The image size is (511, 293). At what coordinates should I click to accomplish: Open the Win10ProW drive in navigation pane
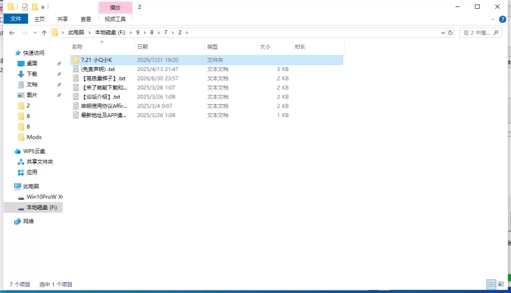(44, 197)
